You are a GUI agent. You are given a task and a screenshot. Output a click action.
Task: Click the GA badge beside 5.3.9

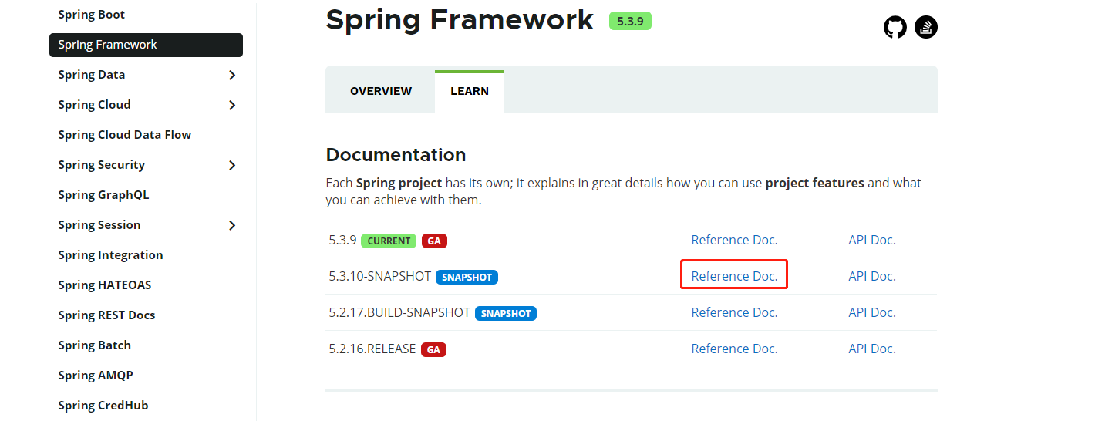pyautogui.click(x=434, y=241)
